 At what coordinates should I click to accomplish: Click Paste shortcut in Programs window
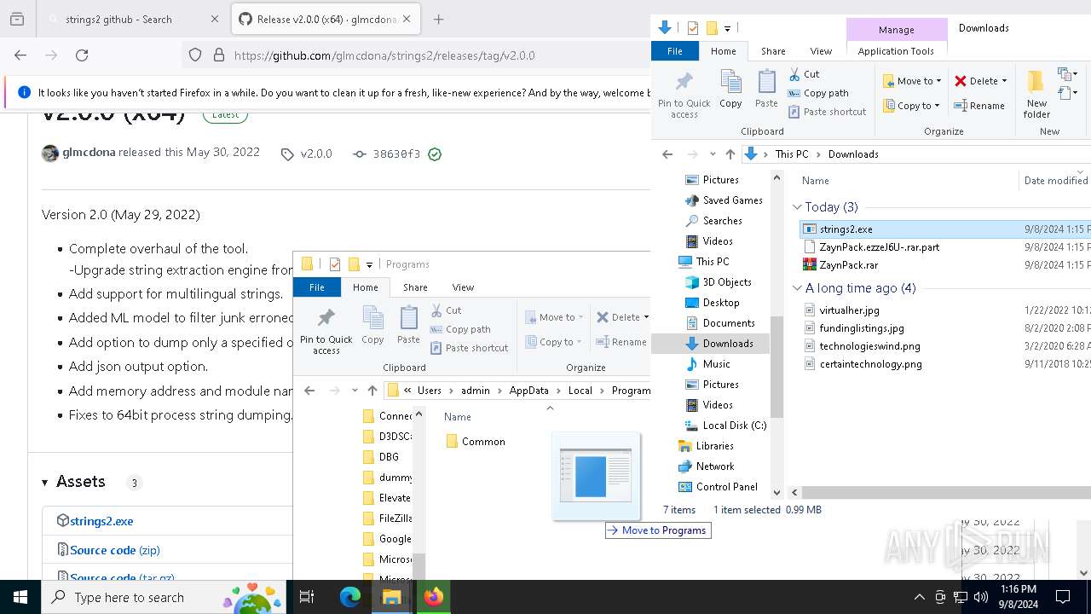[x=469, y=348]
